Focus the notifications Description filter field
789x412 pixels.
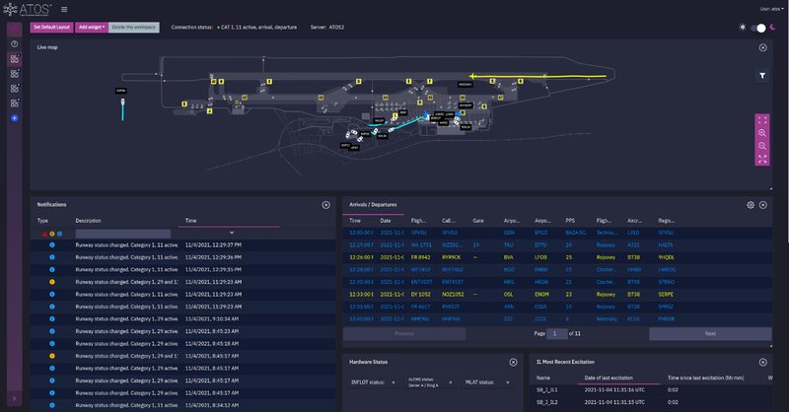click(x=122, y=234)
